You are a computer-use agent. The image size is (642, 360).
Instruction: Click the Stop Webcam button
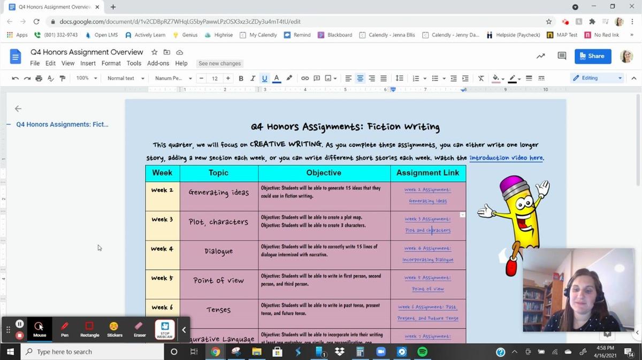coord(165,330)
